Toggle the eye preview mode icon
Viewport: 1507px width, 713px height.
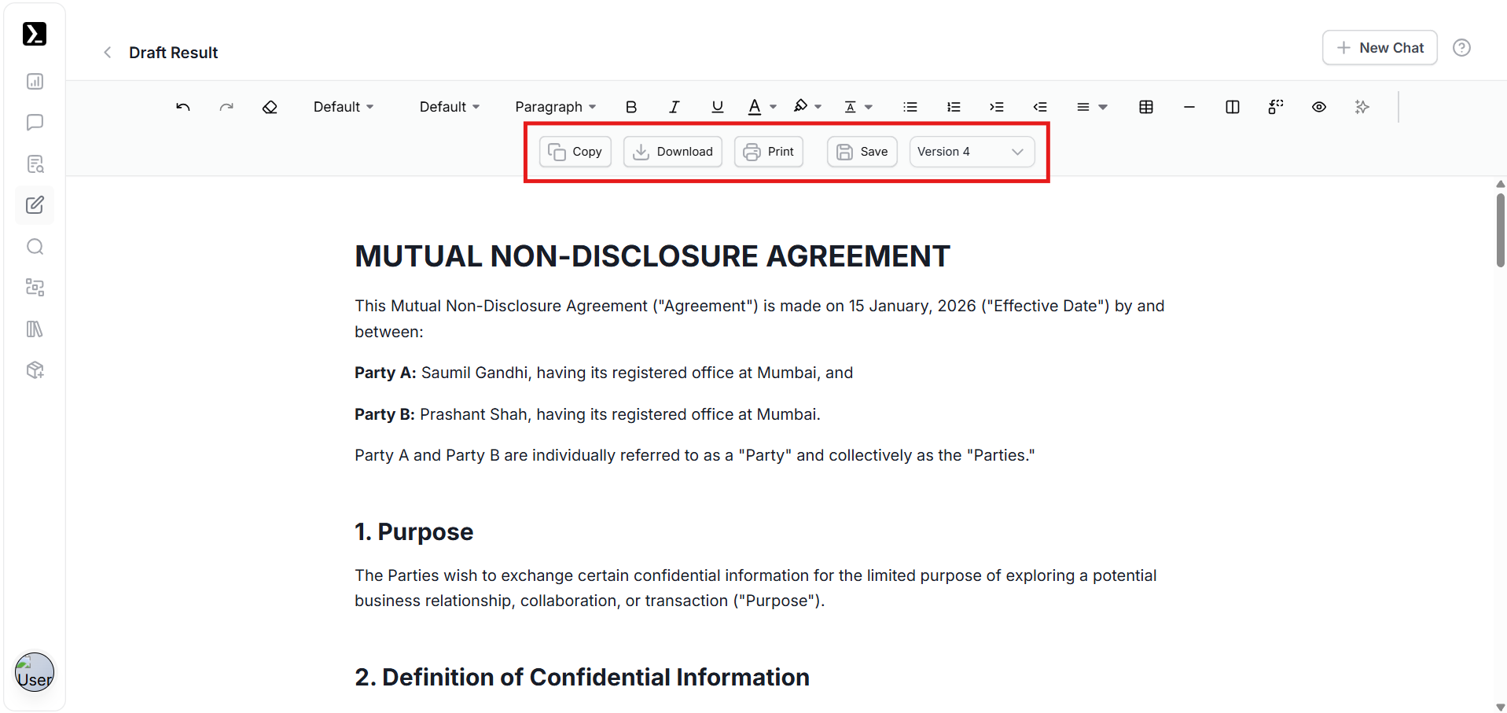pyautogui.click(x=1318, y=107)
